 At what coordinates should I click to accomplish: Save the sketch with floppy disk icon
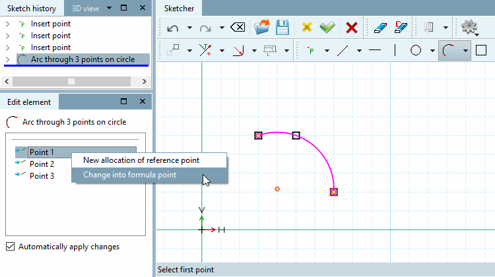[x=282, y=28]
